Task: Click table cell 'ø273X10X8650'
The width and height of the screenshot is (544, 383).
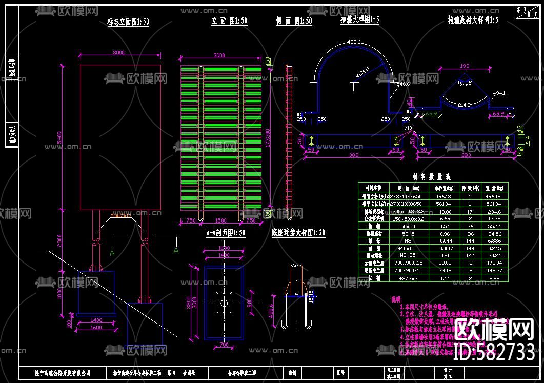Action: [x=405, y=204]
